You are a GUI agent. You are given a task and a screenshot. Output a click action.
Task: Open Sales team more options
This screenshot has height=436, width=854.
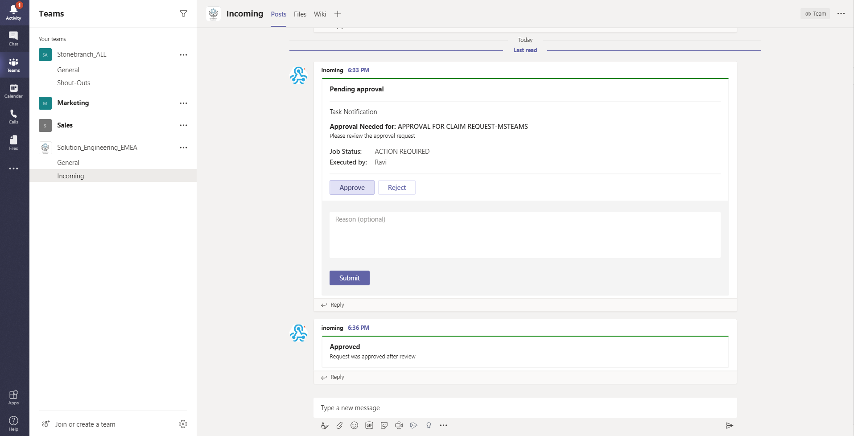pos(183,125)
